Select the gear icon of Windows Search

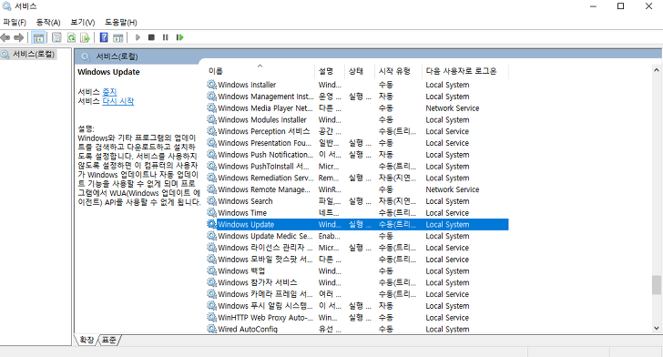click(211, 201)
